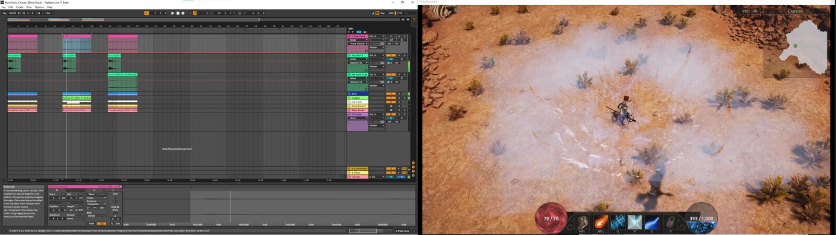Click the Tap tempo button
The height and width of the screenshot is (235, 836).
(5, 13)
